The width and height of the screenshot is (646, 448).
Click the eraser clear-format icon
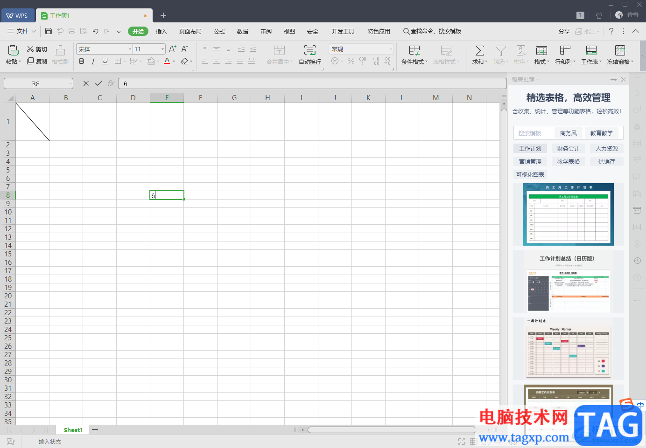click(x=184, y=61)
